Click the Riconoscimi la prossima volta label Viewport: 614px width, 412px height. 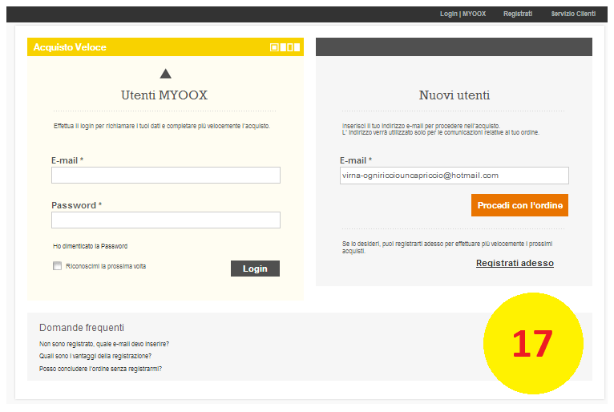(106, 266)
